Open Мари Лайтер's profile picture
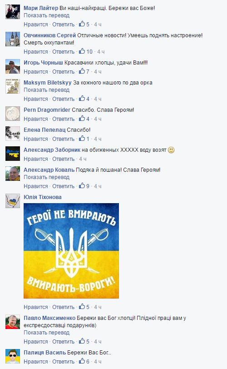This screenshot has width=227, height=369. (x=13, y=11)
